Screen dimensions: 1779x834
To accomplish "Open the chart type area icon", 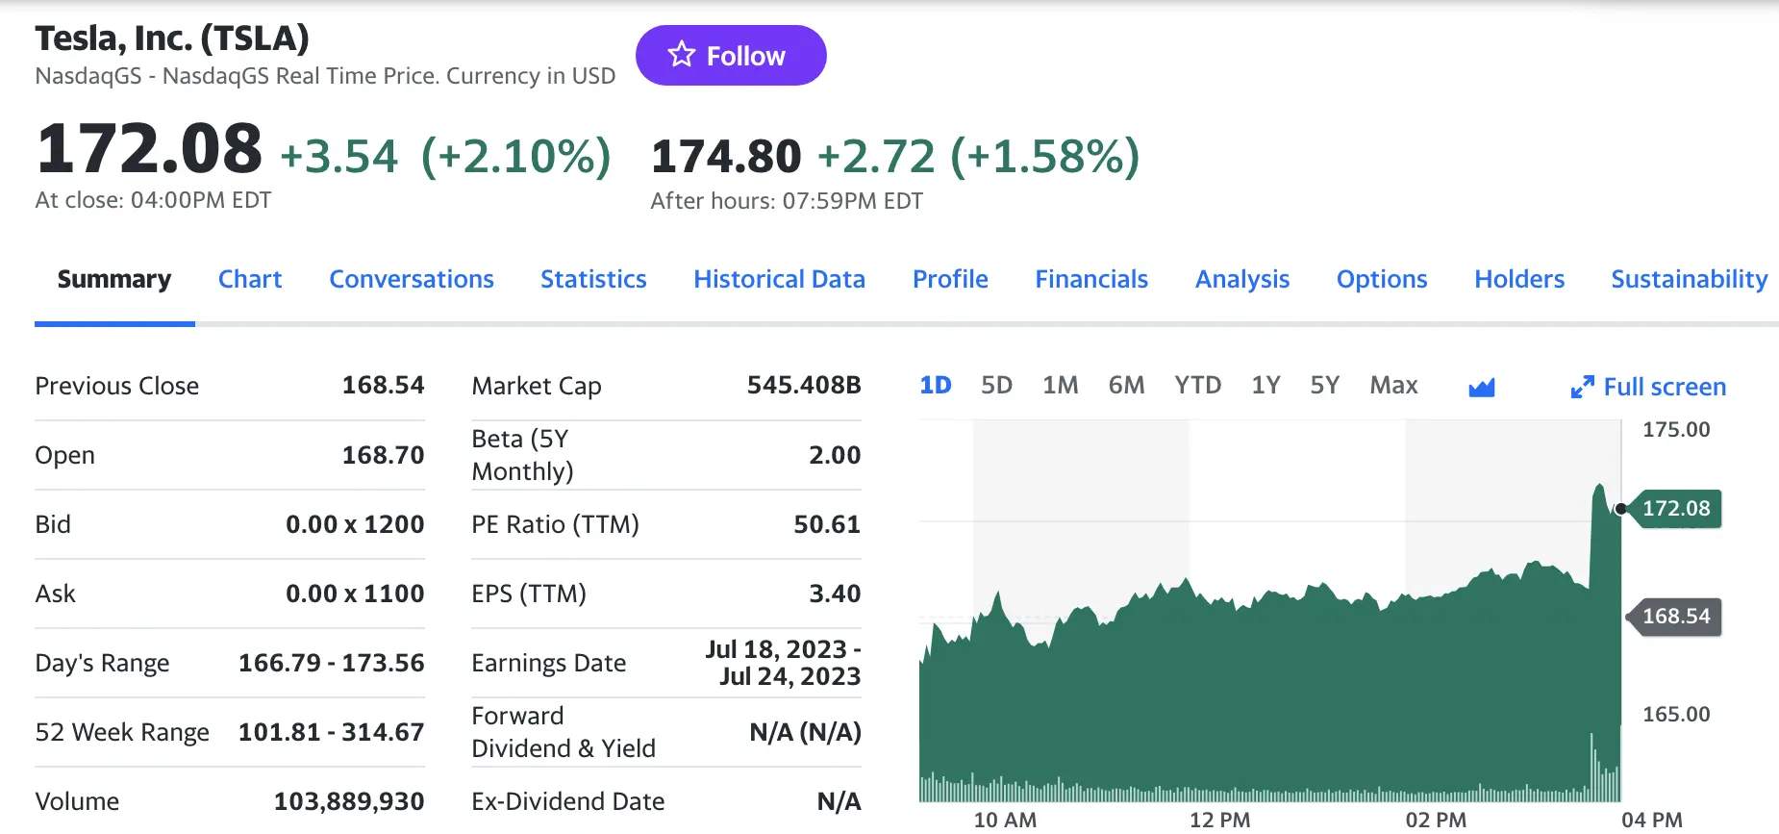I will [1482, 387].
